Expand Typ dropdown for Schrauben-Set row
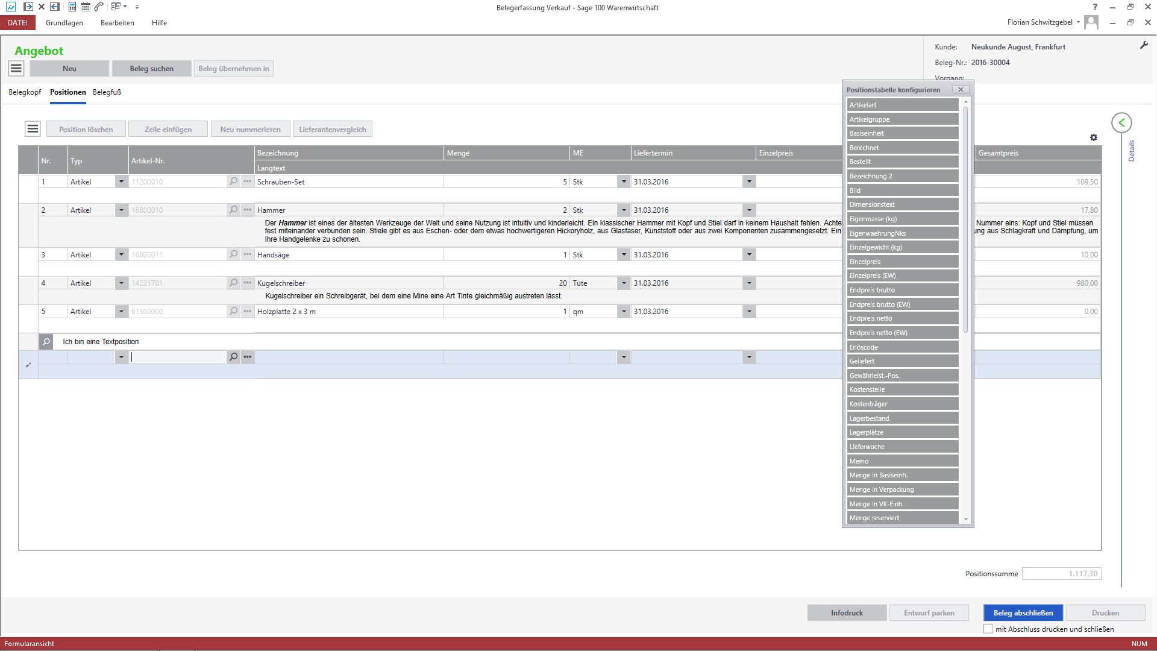The image size is (1157, 651). [121, 181]
